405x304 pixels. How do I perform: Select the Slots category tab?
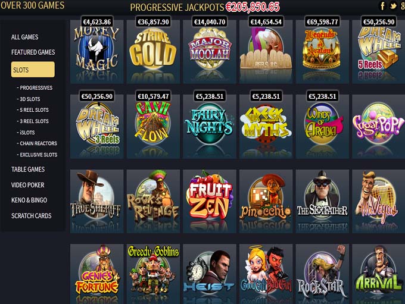tap(33, 70)
